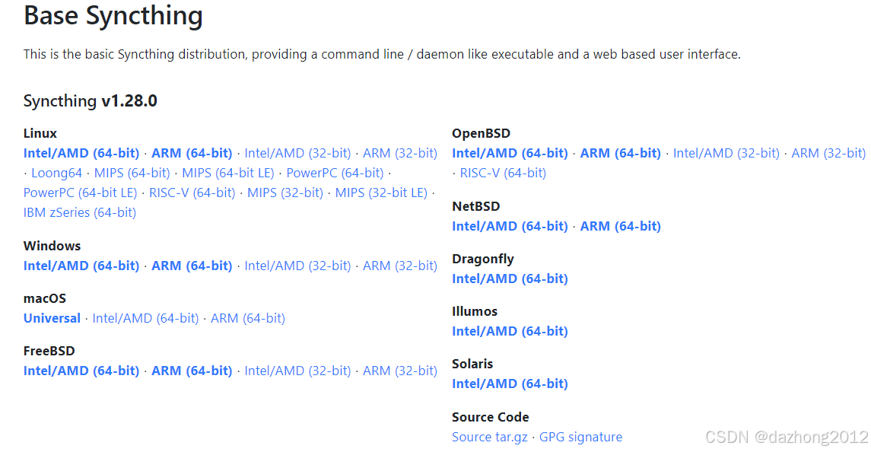Open Windows Intel/AMD (32-bit) link
Image resolution: width=871 pixels, height=452 pixels.
click(x=297, y=266)
